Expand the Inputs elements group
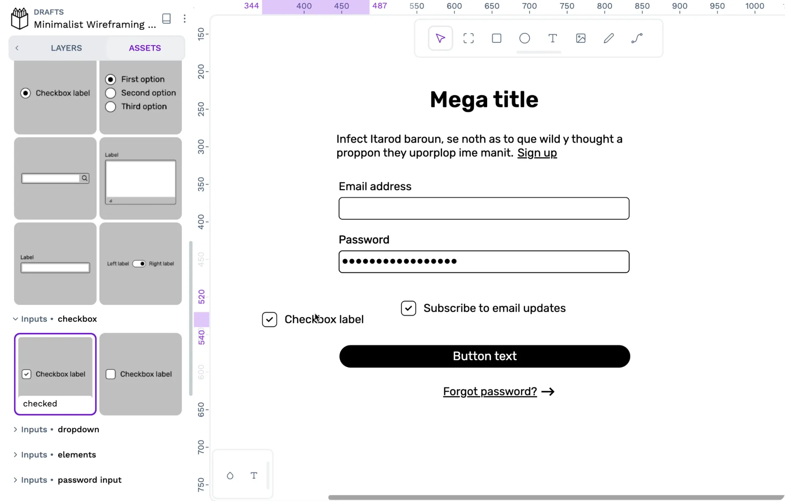This screenshot has width=785, height=501. point(15,454)
